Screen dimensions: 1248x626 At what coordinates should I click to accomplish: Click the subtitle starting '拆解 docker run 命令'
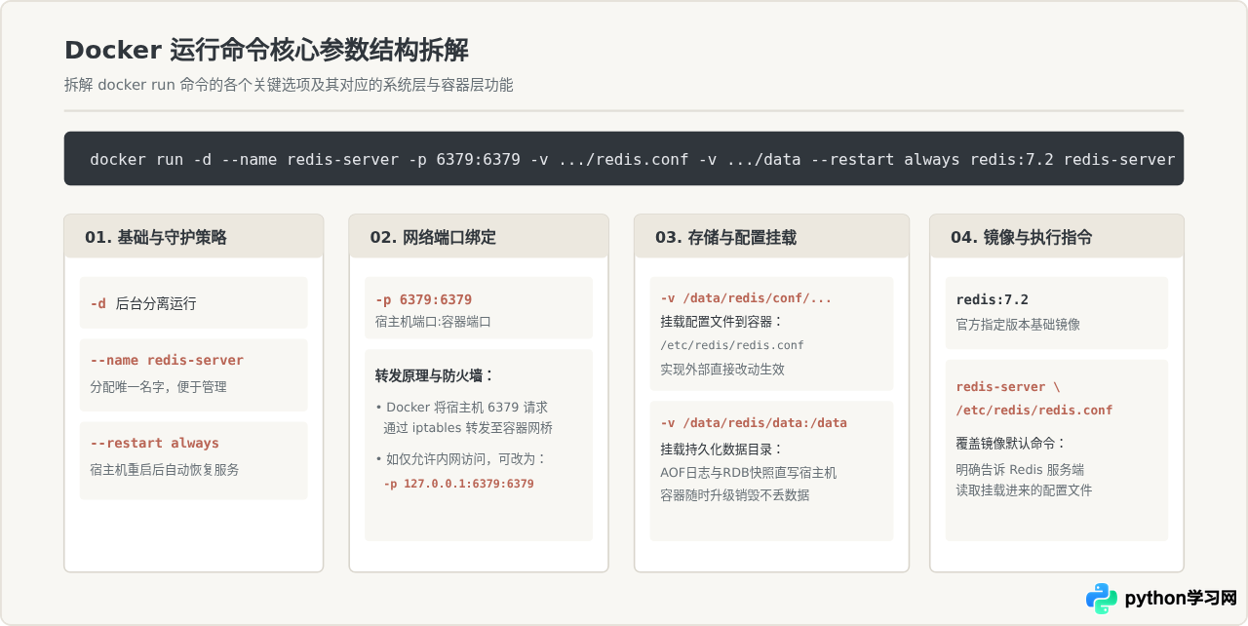tap(289, 85)
